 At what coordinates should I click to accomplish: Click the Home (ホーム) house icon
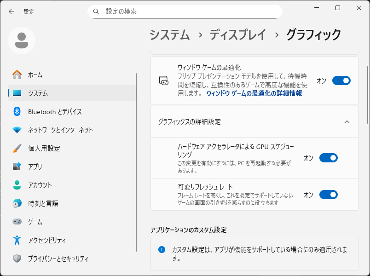coord(17,75)
